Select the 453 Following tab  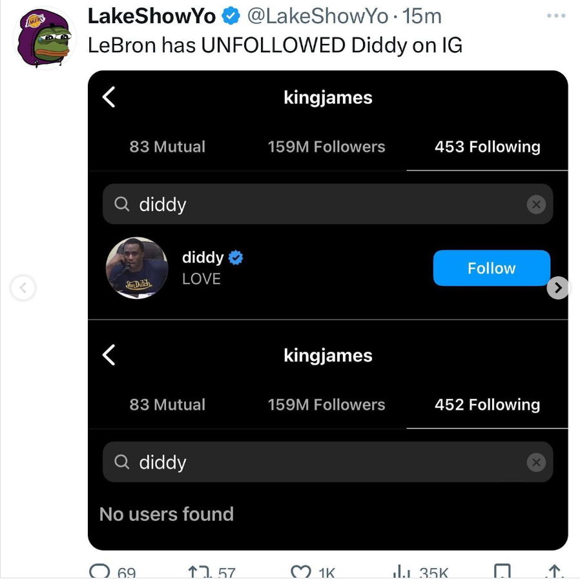coord(487,147)
